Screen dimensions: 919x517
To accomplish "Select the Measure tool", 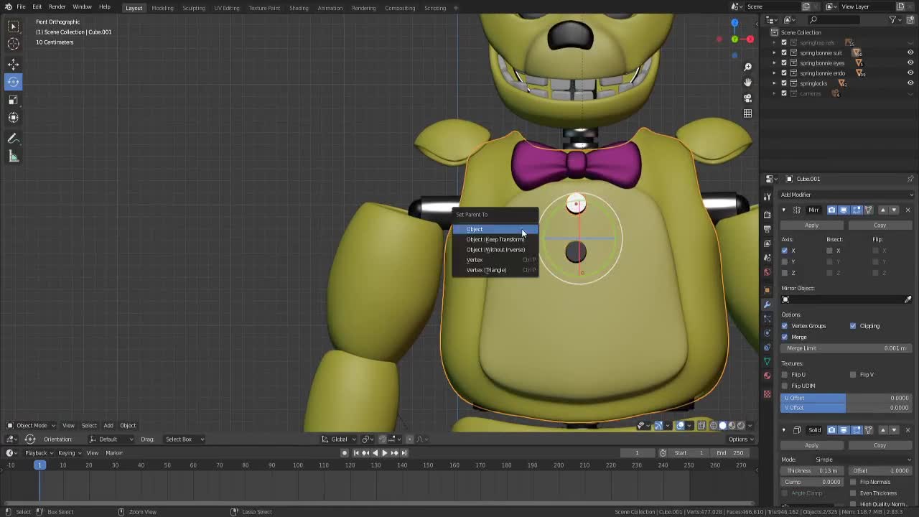I will 13,157.
